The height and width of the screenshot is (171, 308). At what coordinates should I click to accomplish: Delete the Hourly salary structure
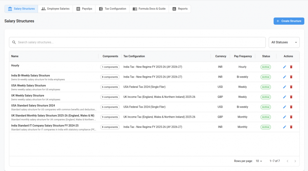point(291,67)
